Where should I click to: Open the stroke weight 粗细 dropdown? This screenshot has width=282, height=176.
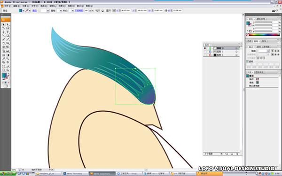(x=268, y=51)
